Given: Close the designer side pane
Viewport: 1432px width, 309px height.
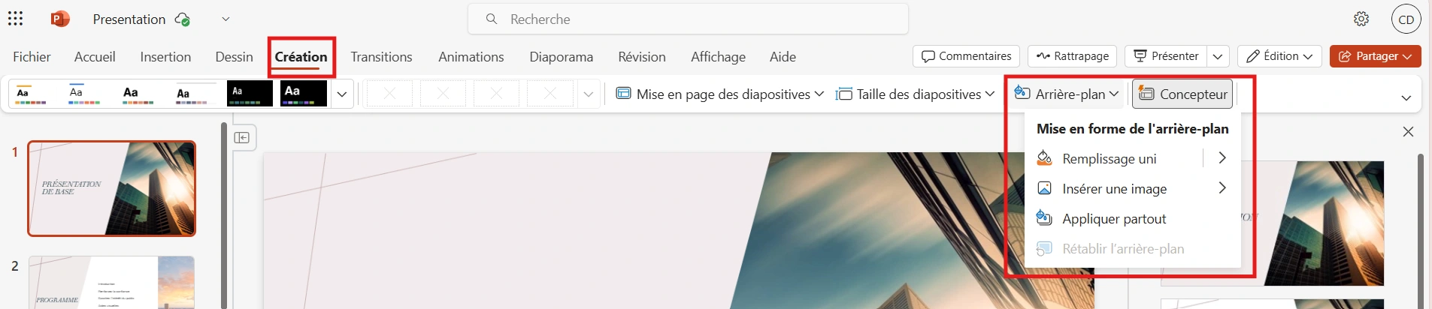Looking at the screenshot, I should [1408, 132].
